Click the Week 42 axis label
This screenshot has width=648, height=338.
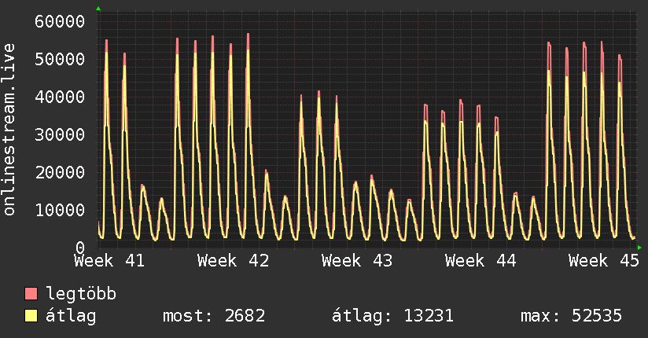point(233,261)
